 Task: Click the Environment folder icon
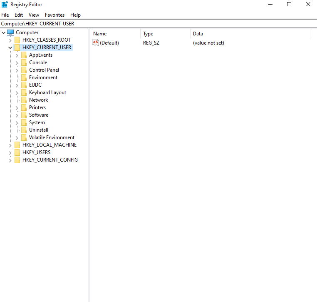coord(24,77)
